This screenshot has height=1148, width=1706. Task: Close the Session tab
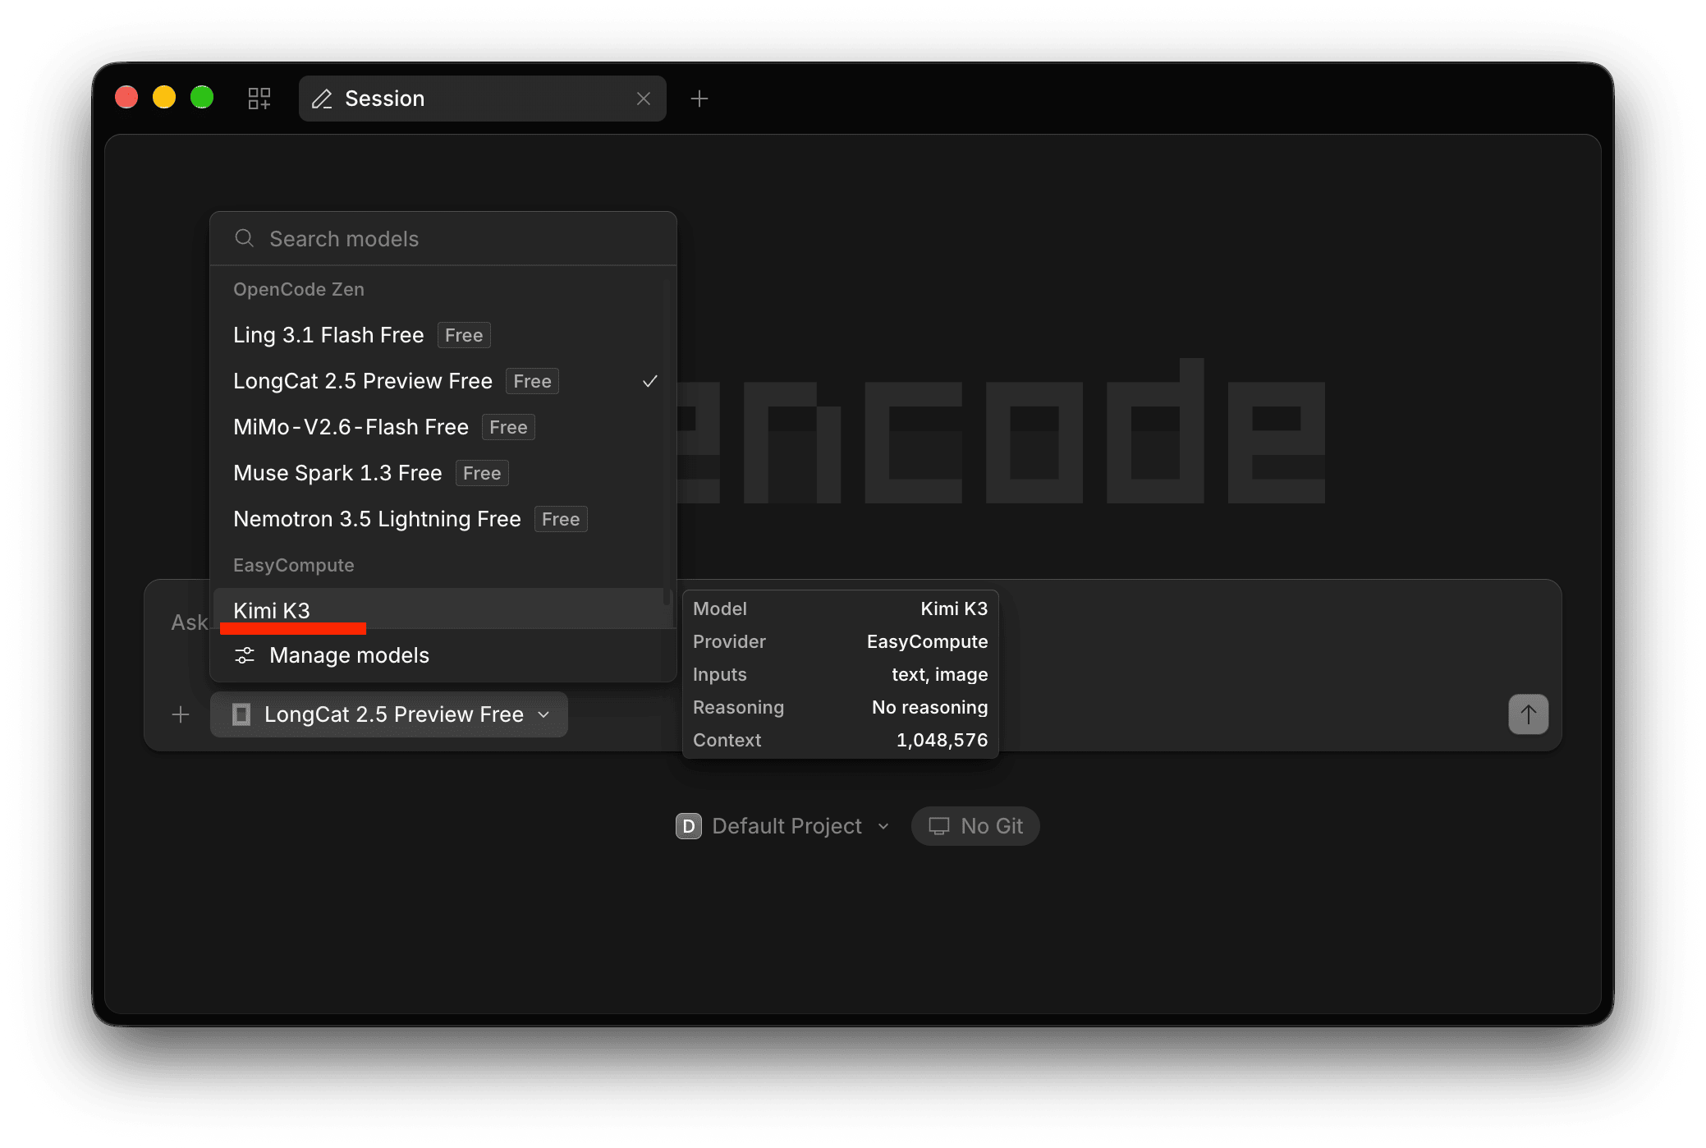tap(644, 99)
